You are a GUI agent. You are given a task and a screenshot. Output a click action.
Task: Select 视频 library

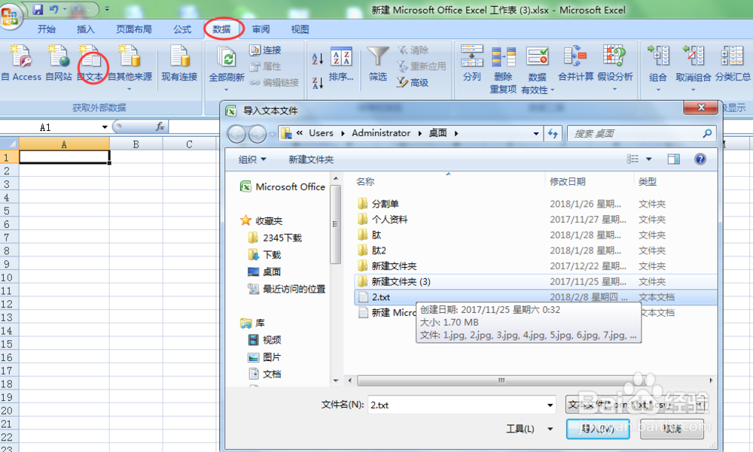pos(264,340)
